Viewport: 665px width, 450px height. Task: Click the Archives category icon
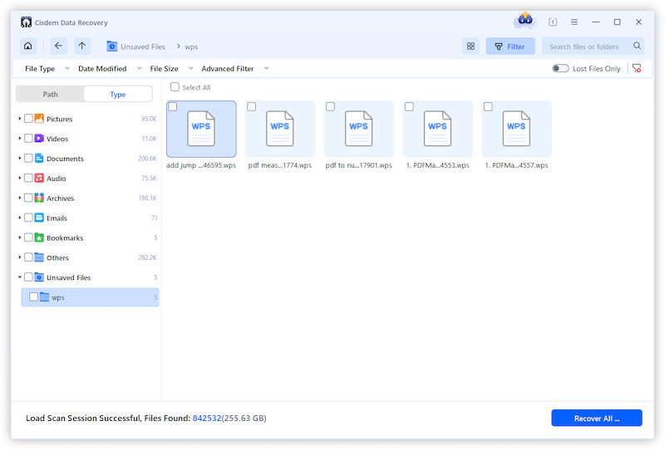click(39, 198)
